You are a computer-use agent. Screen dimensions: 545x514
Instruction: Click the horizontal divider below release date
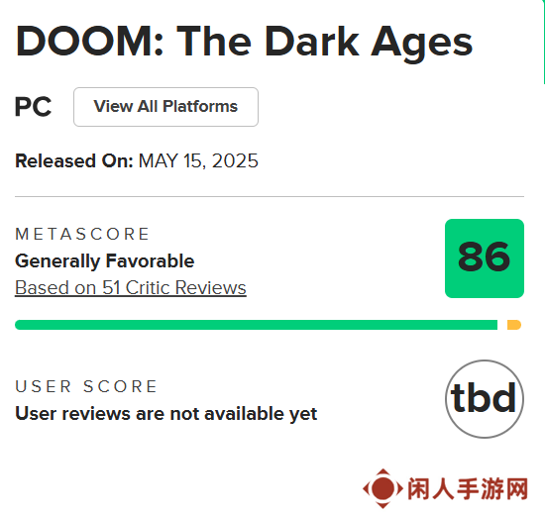[x=270, y=196]
